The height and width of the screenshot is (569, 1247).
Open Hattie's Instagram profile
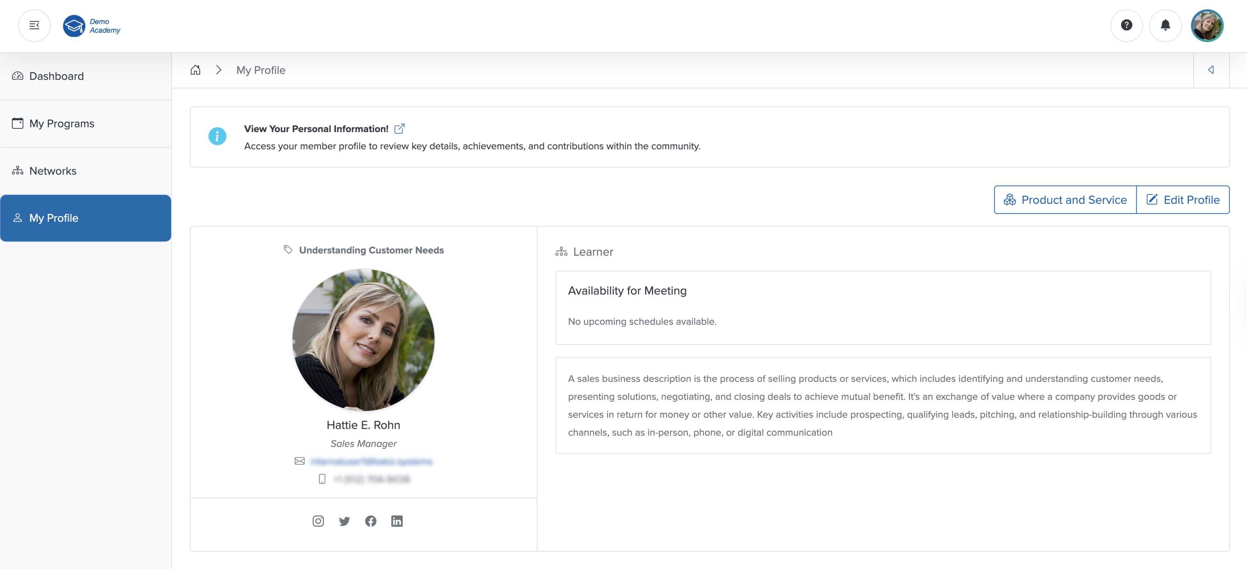[x=318, y=521]
